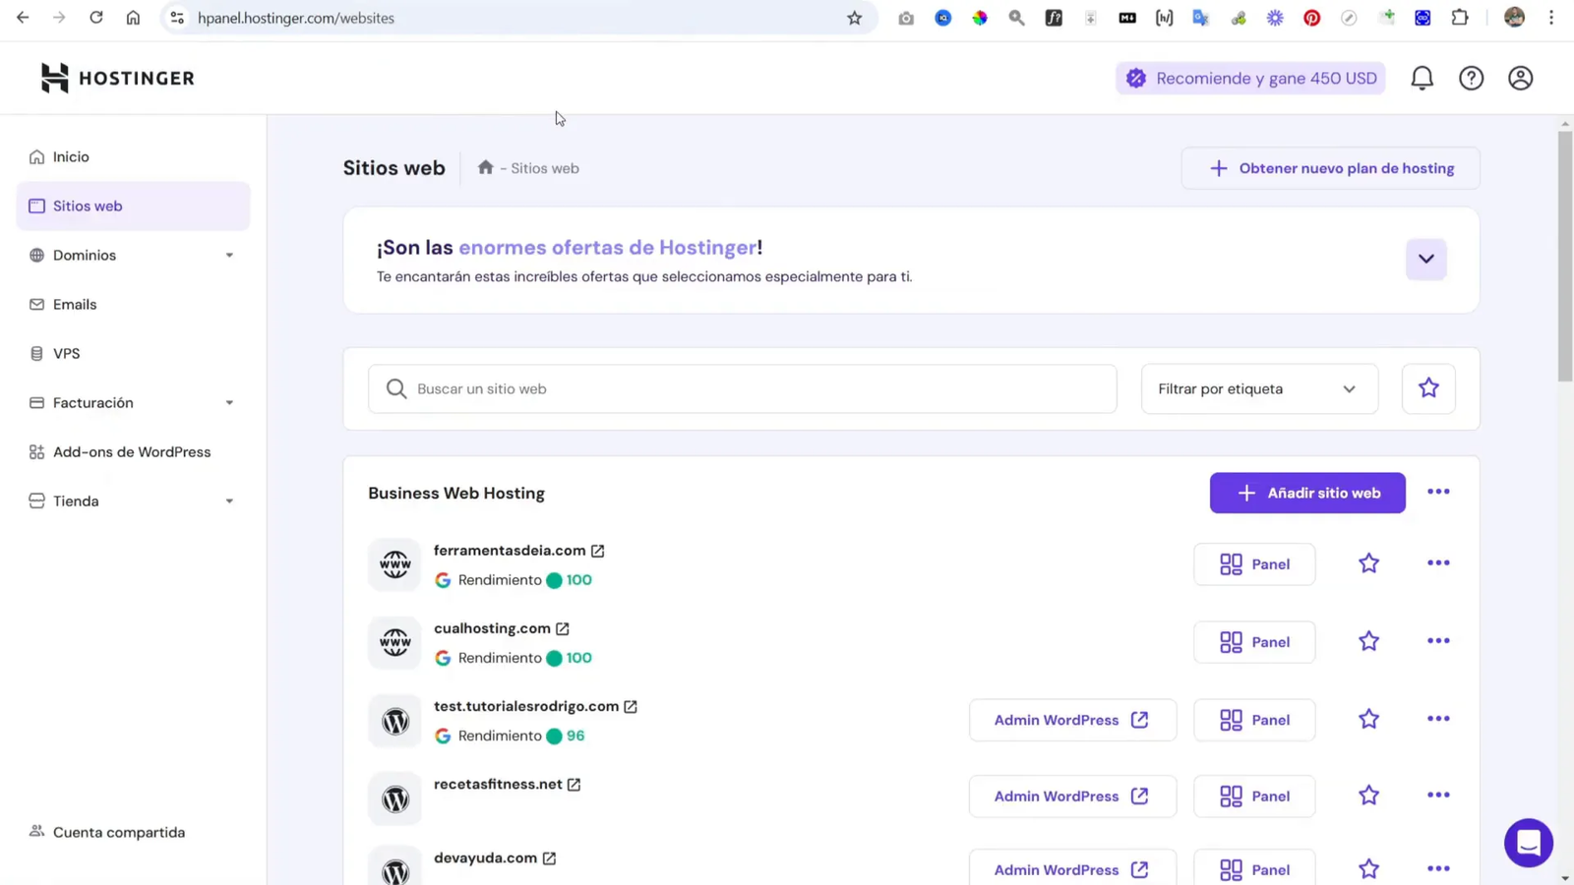Click the breadcrumb home icon
The height and width of the screenshot is (885, 1574).
click(485, 167)
